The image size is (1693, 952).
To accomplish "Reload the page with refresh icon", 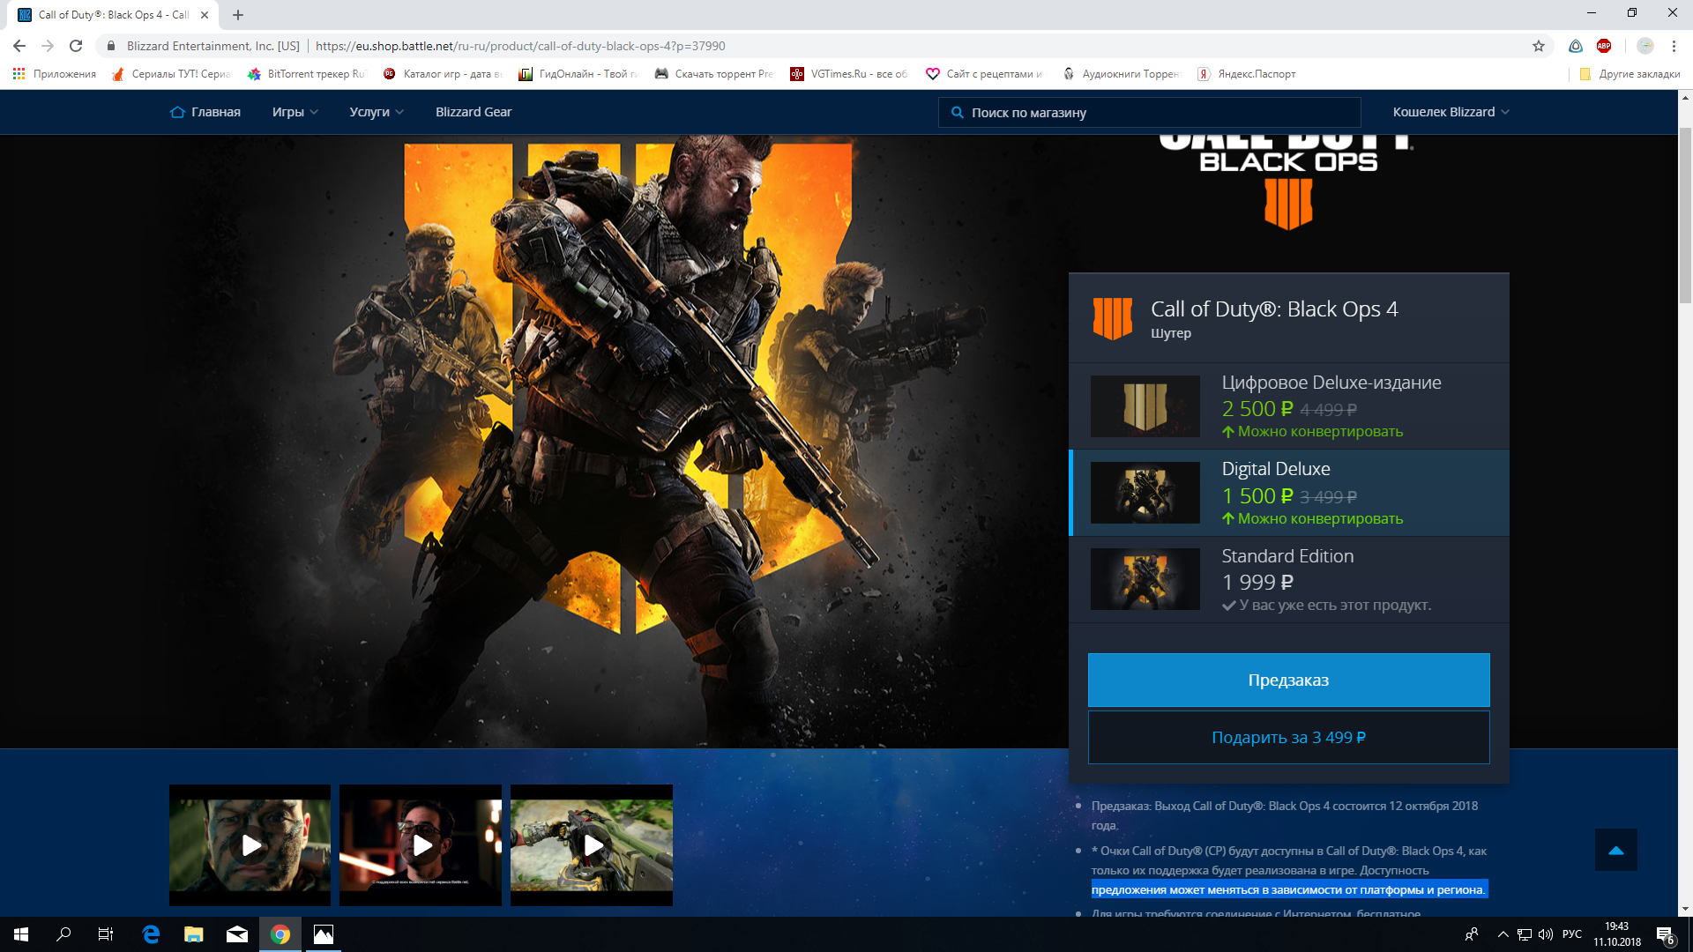I will (76, 46).
